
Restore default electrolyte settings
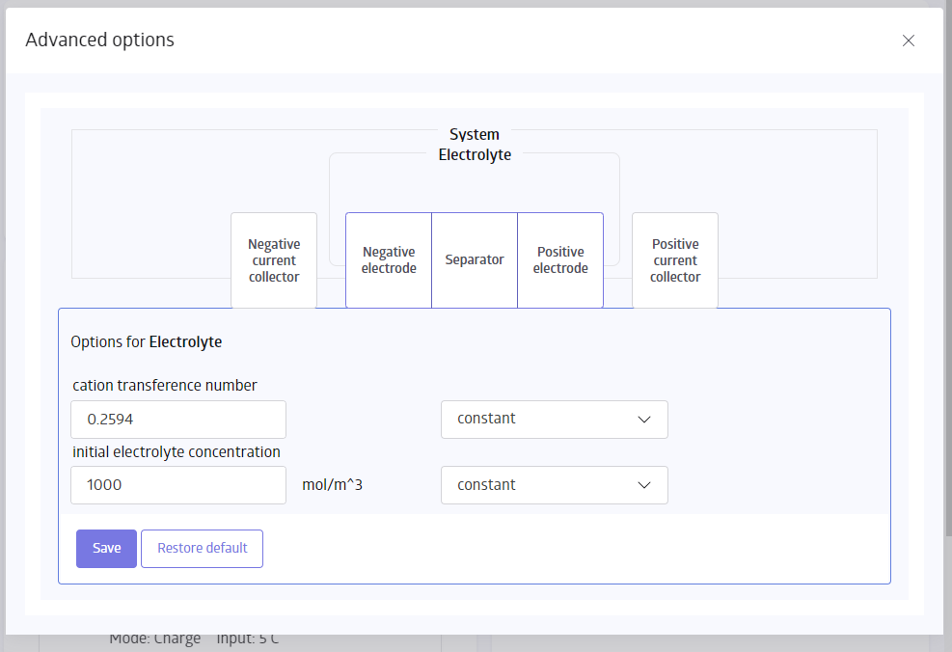pyautogui.click(x=202, y=548)
